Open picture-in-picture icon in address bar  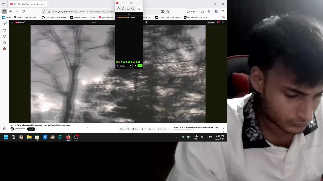[x=163, y=11]
